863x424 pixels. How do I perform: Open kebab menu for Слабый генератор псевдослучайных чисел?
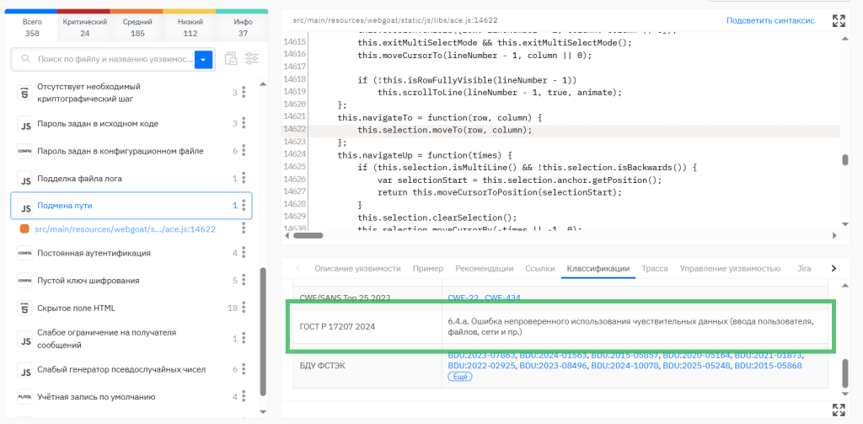(244, 369)
